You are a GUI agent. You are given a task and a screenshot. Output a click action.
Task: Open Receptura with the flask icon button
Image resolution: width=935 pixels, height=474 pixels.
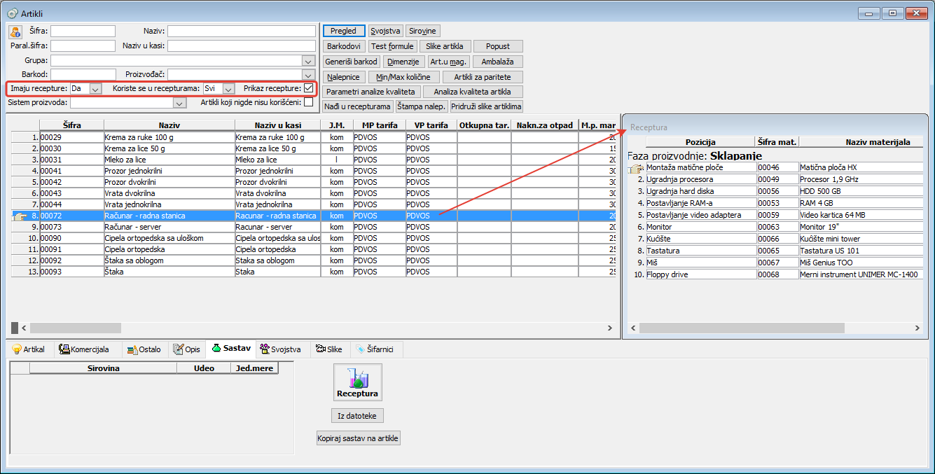(x=357, y=382)
